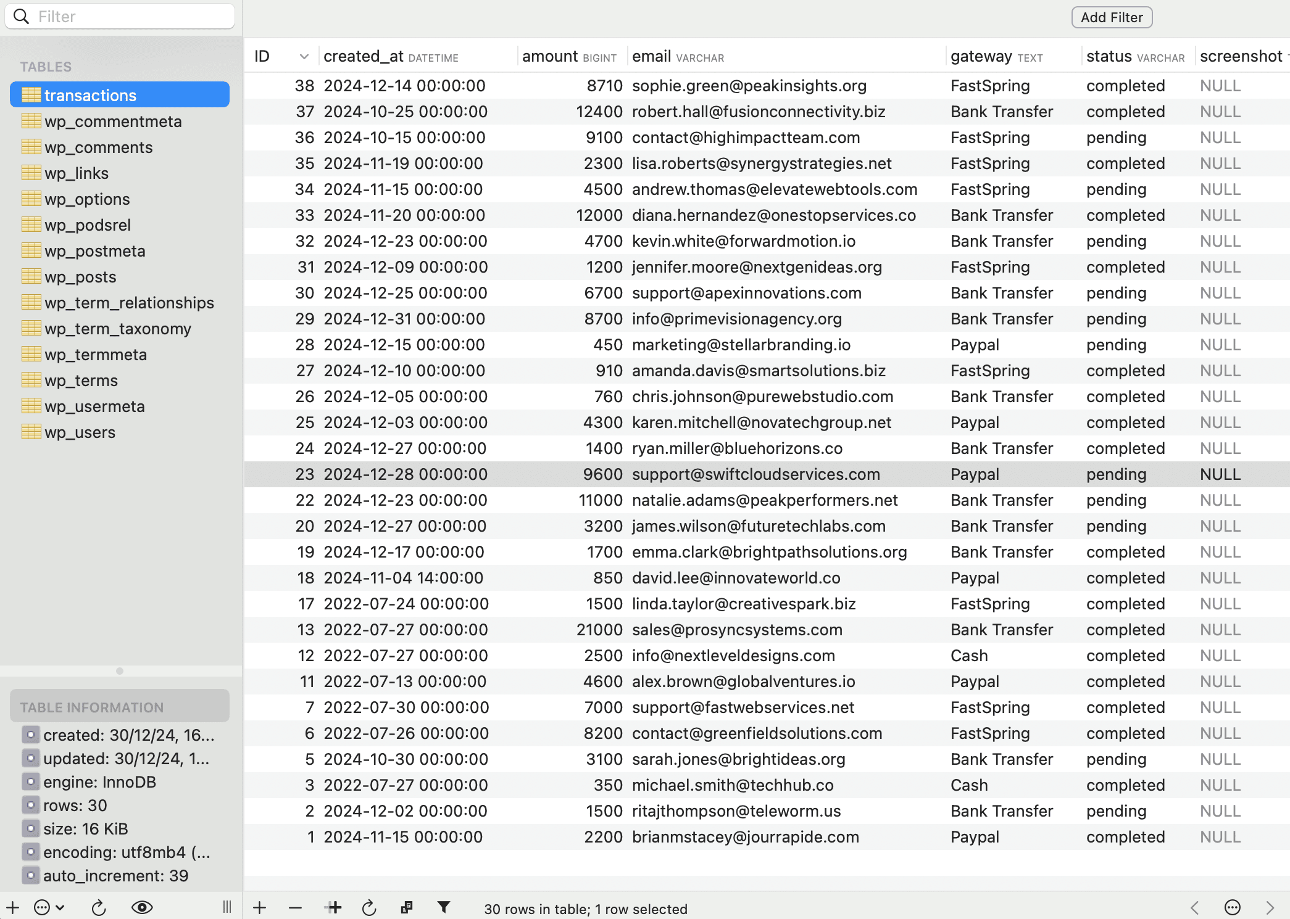Click the Filter search input field
The image size is (1290, 919).
(x=130, y=17)
